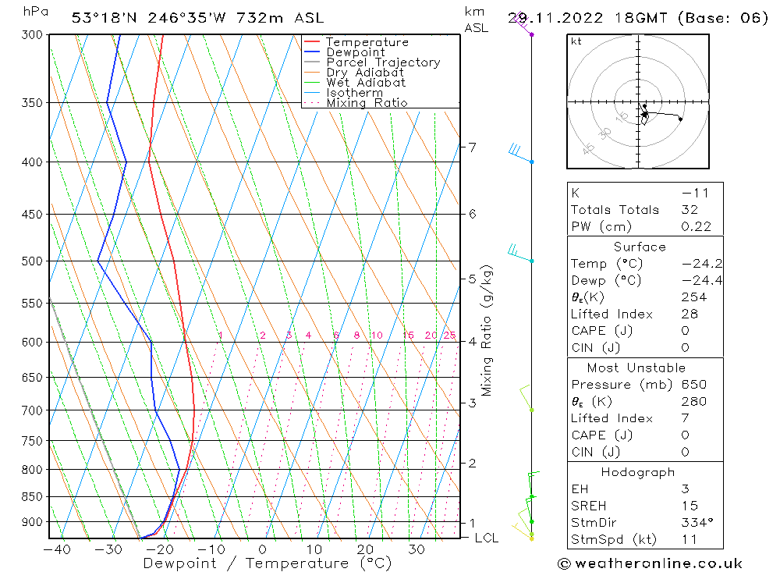Click the PW (cm) value 0.22

click(696, 226)
